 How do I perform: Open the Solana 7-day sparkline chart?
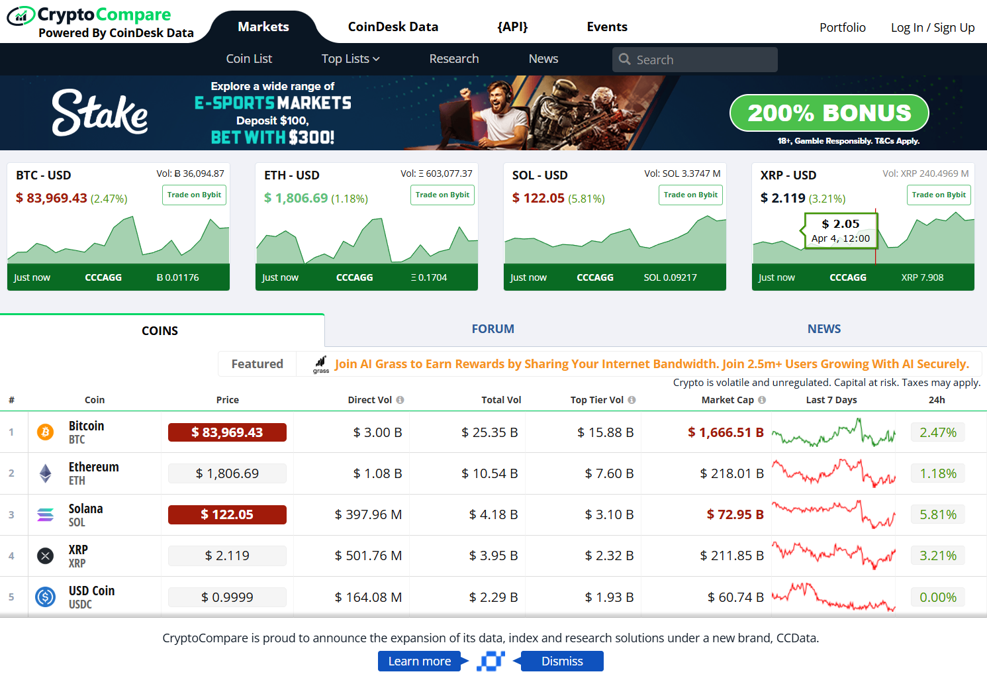tap(833, 514)
